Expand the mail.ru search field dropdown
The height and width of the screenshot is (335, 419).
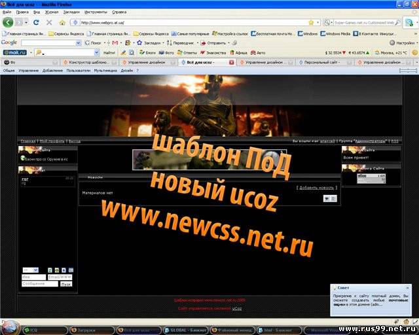[97, 52]
